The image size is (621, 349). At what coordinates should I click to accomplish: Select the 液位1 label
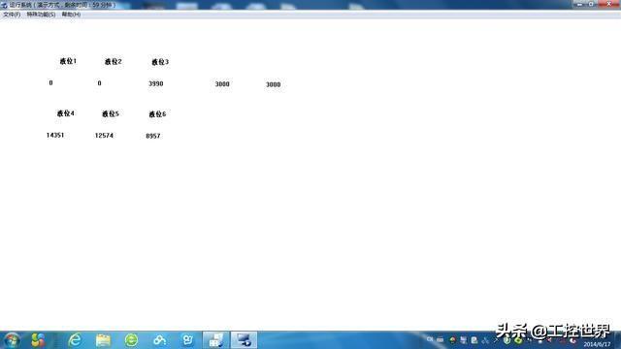pyautogui.click(x=68, y=61)
